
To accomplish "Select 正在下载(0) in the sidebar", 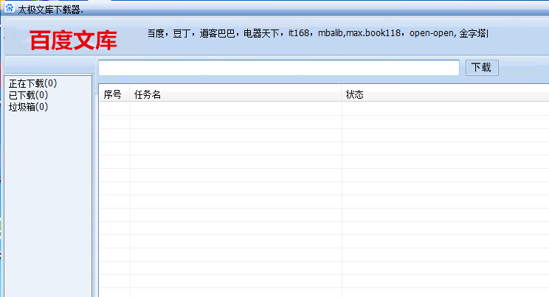I will coord(32,83).
